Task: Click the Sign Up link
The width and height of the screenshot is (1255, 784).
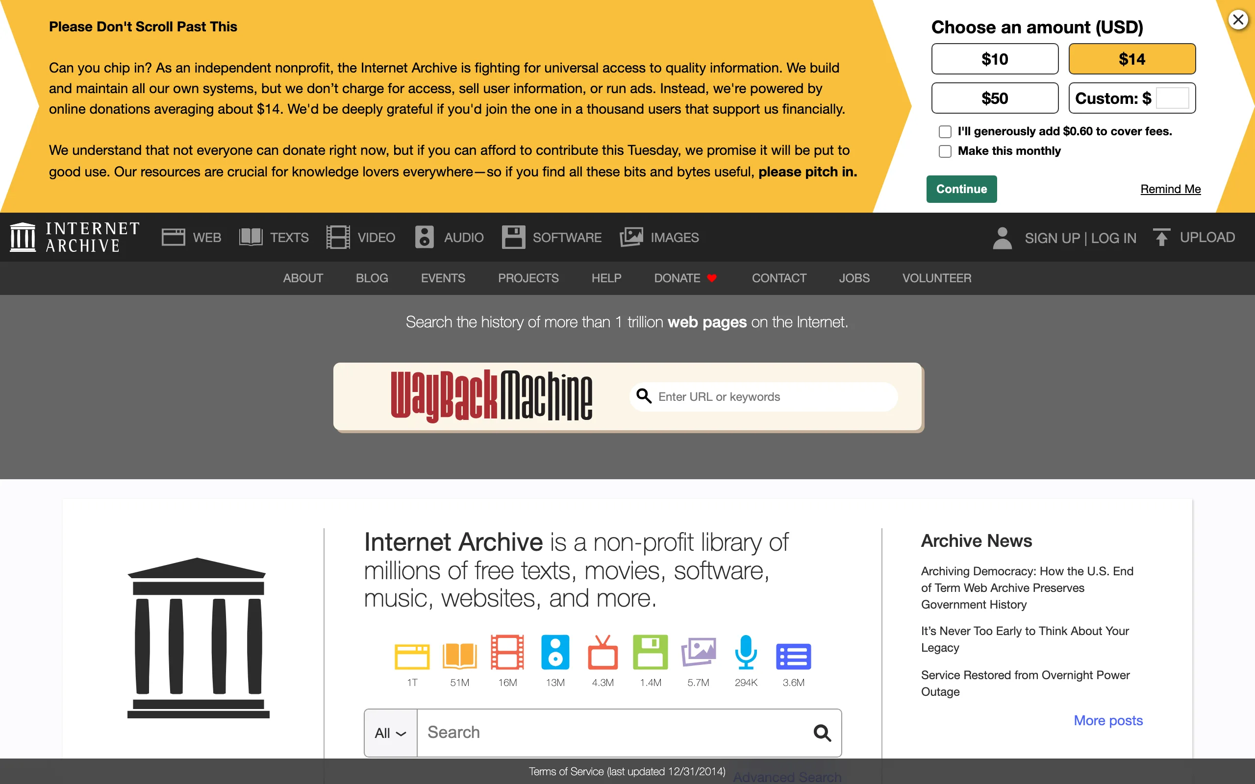Action: (1052, 238)
